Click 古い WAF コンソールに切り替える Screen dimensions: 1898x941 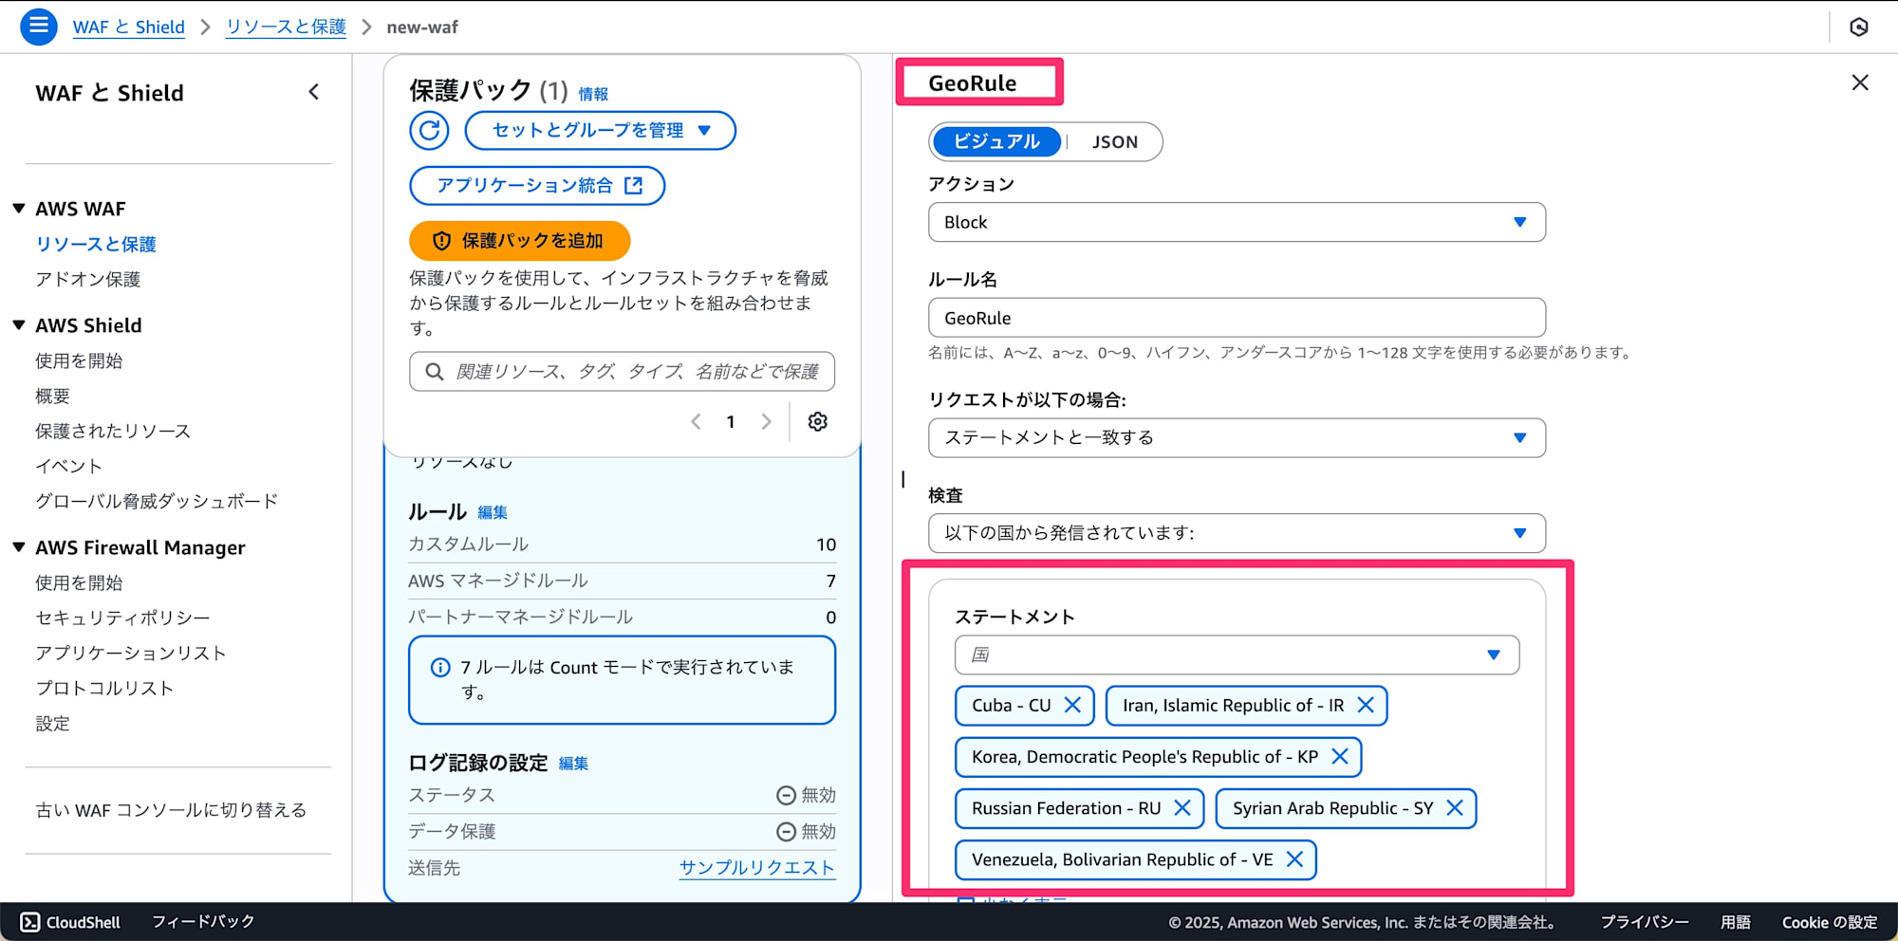[171, 810]
